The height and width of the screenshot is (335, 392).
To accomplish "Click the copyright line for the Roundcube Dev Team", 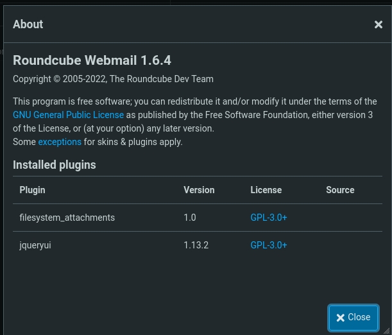I will [x=113, y=79].
